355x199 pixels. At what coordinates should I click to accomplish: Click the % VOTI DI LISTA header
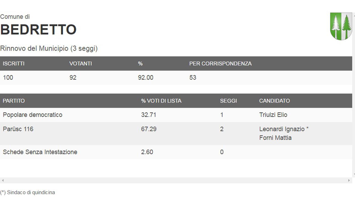(161, 101)
